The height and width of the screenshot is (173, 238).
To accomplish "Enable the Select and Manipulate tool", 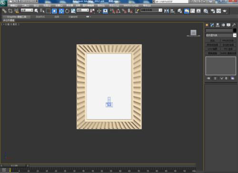I will pyautogui.click(x=99, y=11).
